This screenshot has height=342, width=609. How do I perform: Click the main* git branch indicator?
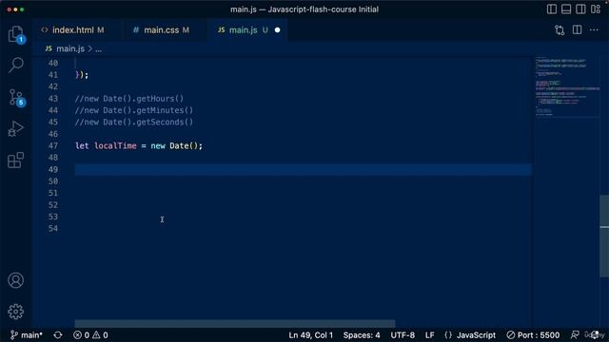[26, 335]
